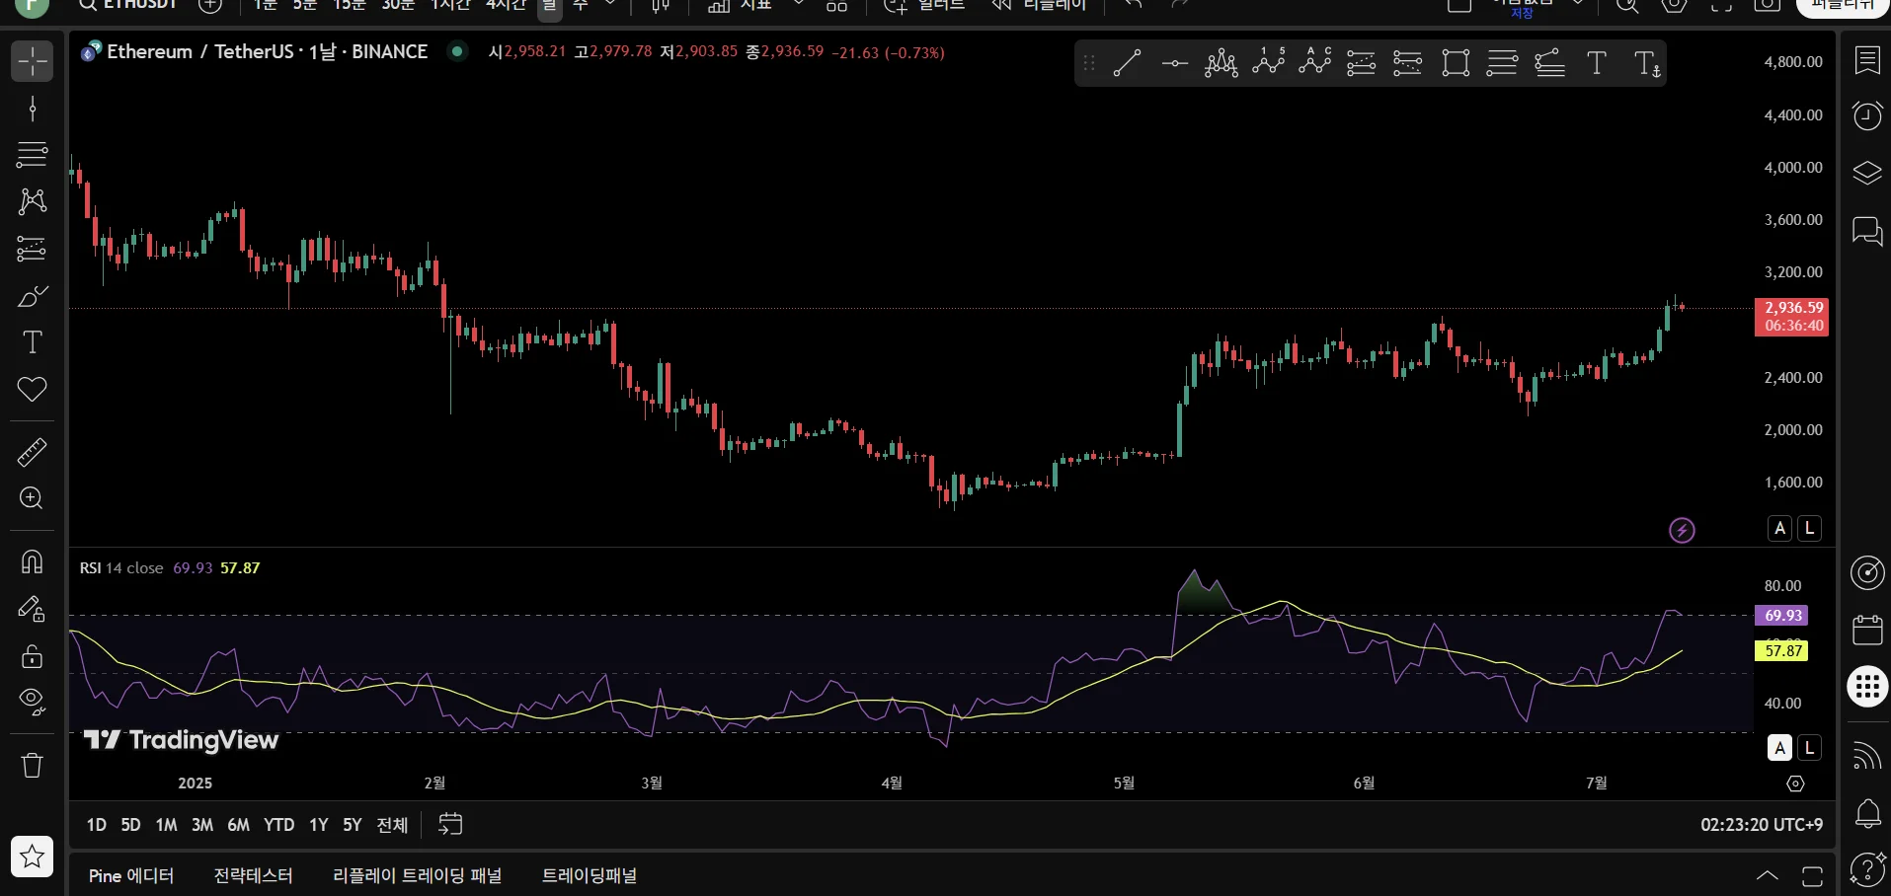Choose the head and shoulders pattern tool

point(1221,63)
